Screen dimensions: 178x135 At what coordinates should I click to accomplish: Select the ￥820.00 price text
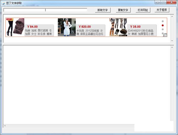(x=85, y=27)
